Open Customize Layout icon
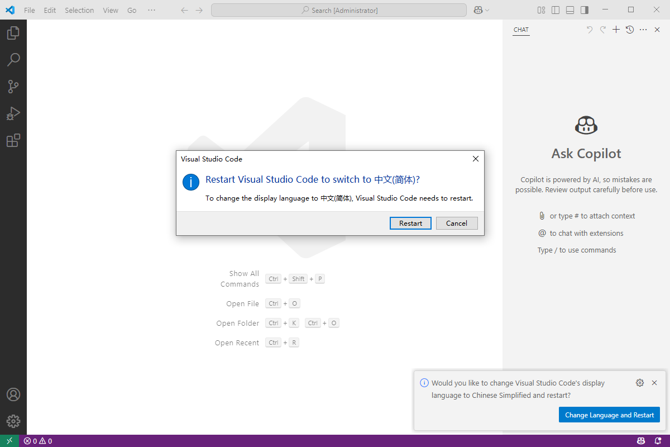The width and height of the screenshot is (670, 447). [x=541, y=10]
